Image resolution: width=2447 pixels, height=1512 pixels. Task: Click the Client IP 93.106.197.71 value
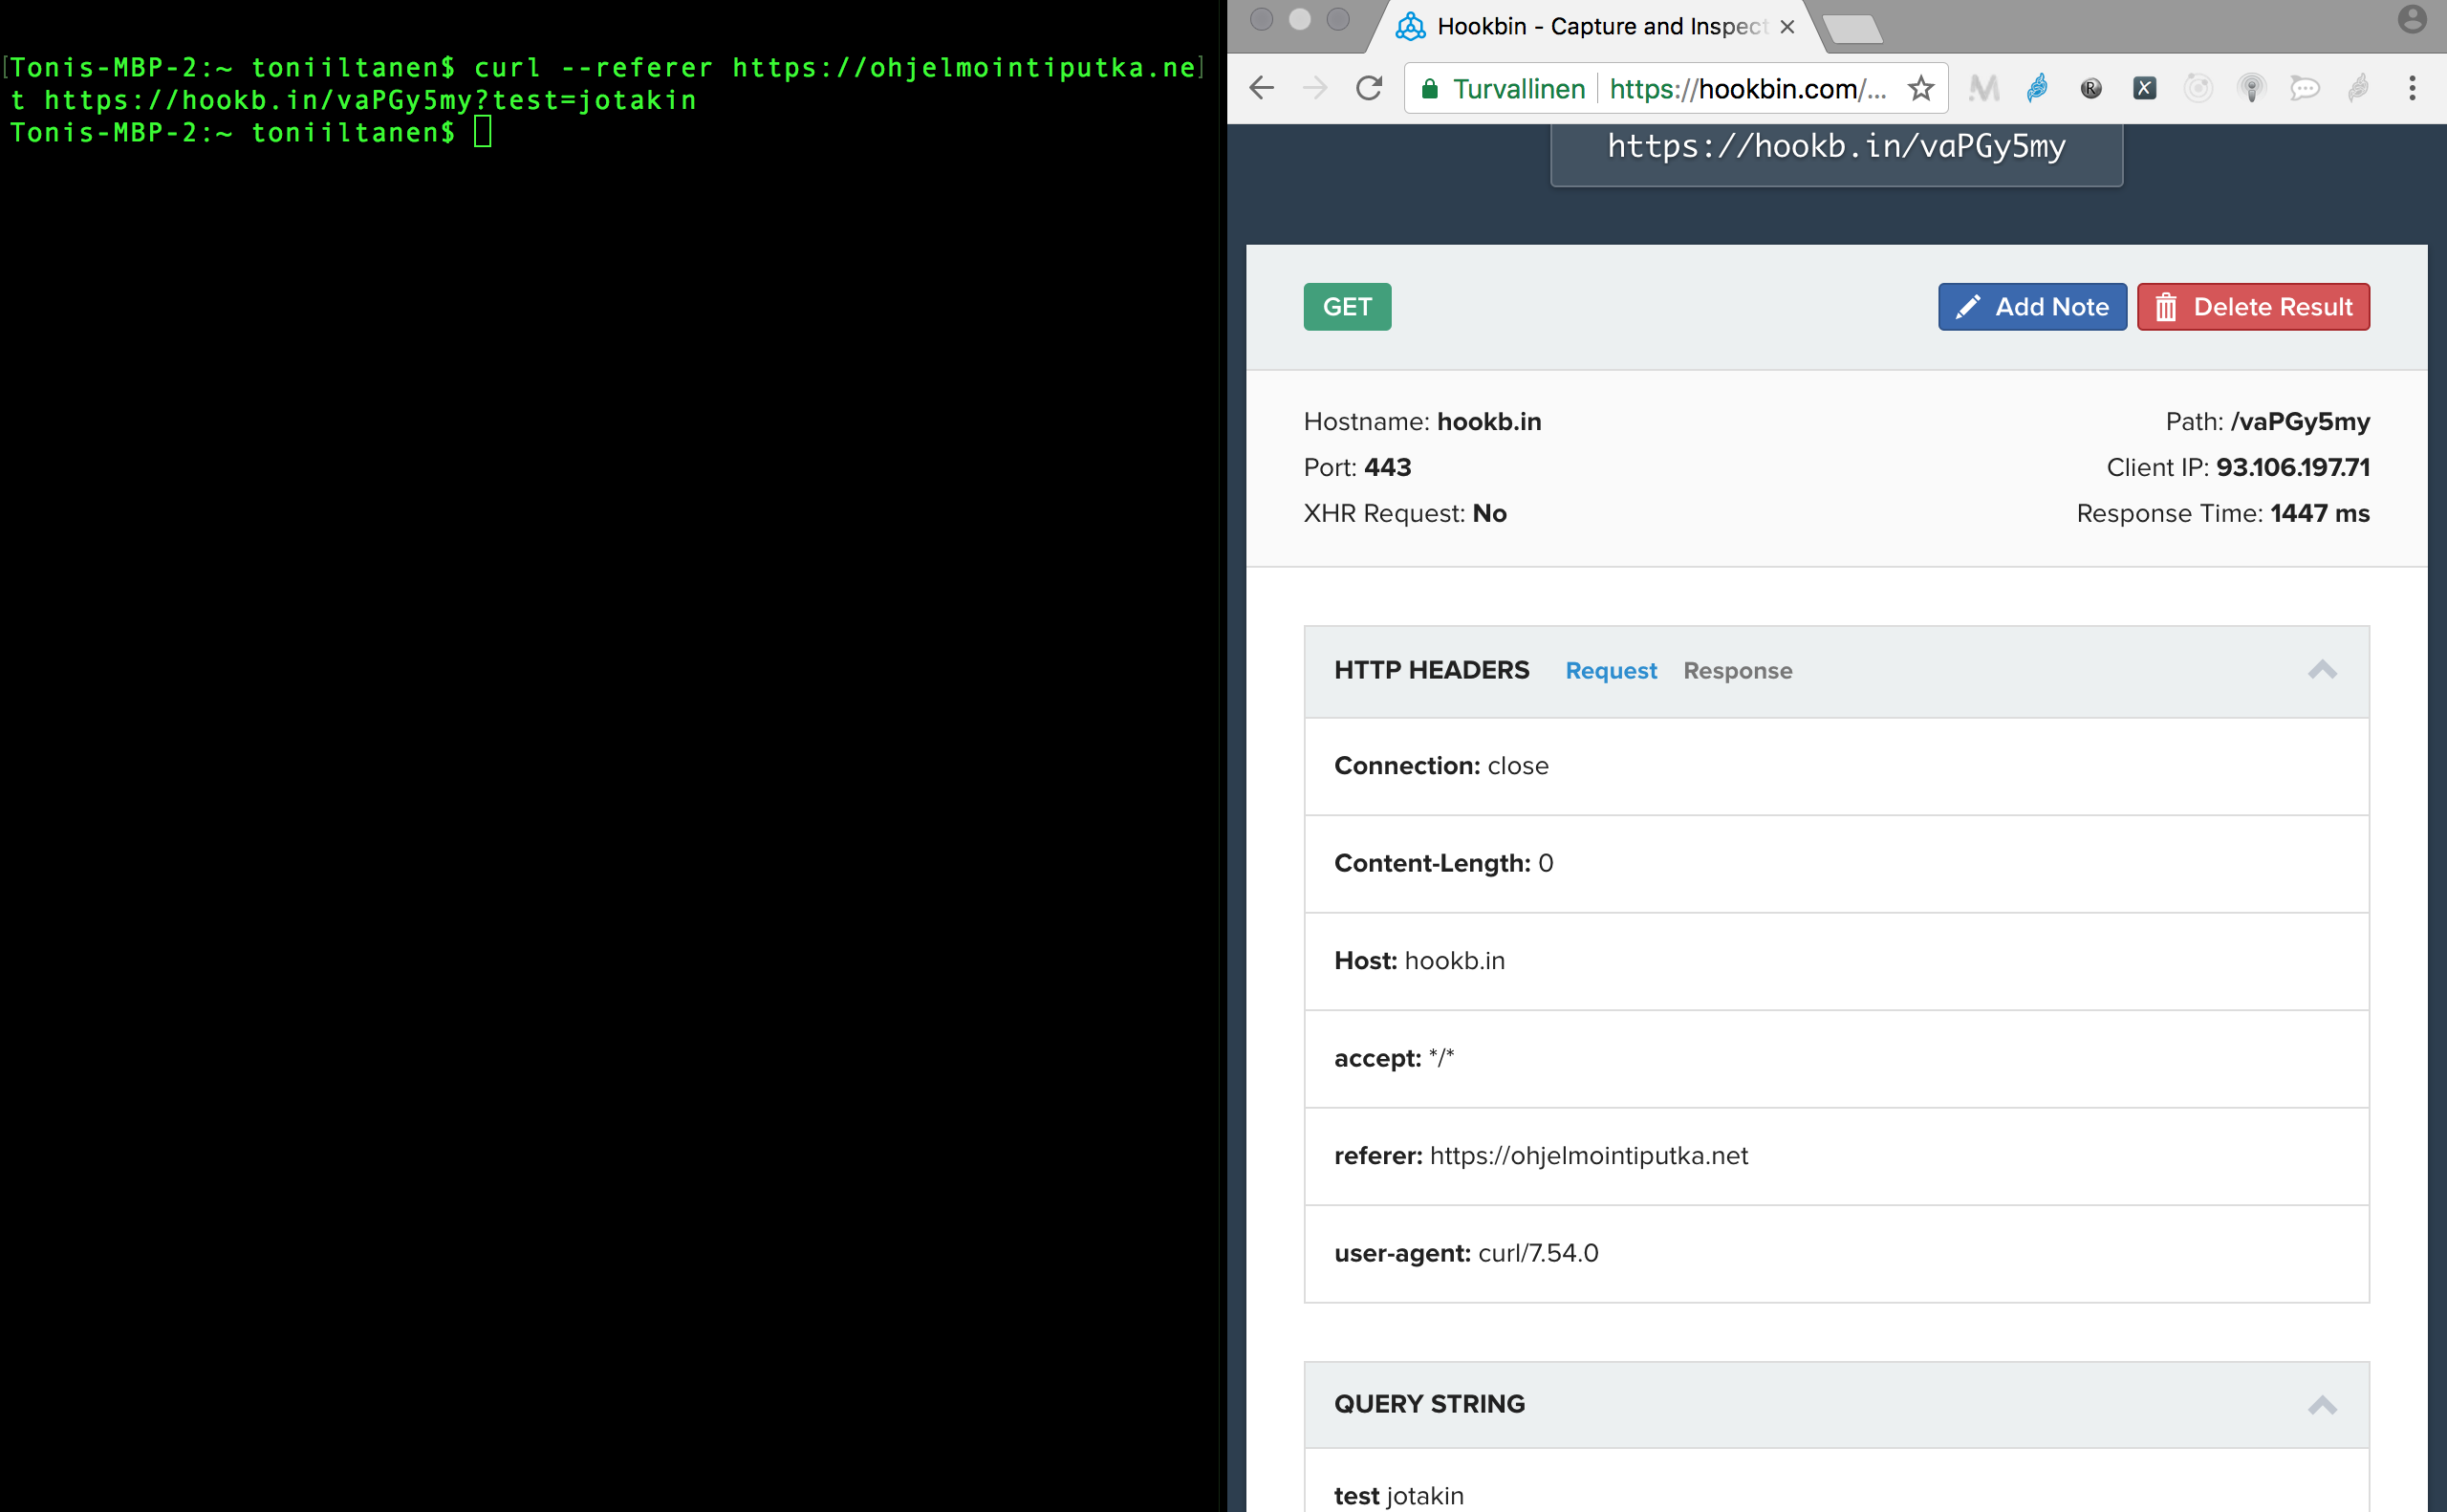2292,468
